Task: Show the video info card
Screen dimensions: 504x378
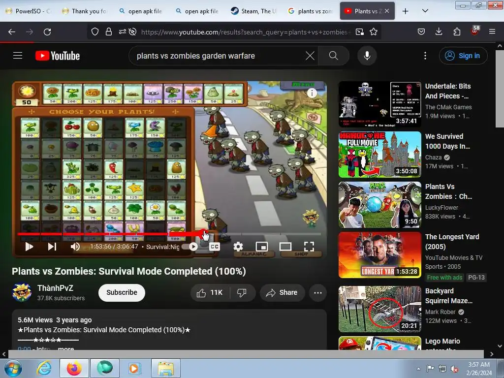Action: coord(312,93)
